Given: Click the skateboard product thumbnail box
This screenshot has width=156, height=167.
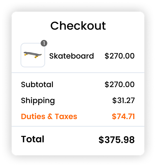Looking at the screenshot, I should click(33, 55).
